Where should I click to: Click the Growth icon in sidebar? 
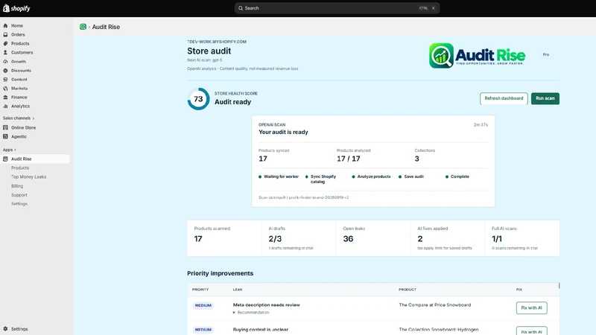pos(5,62)
